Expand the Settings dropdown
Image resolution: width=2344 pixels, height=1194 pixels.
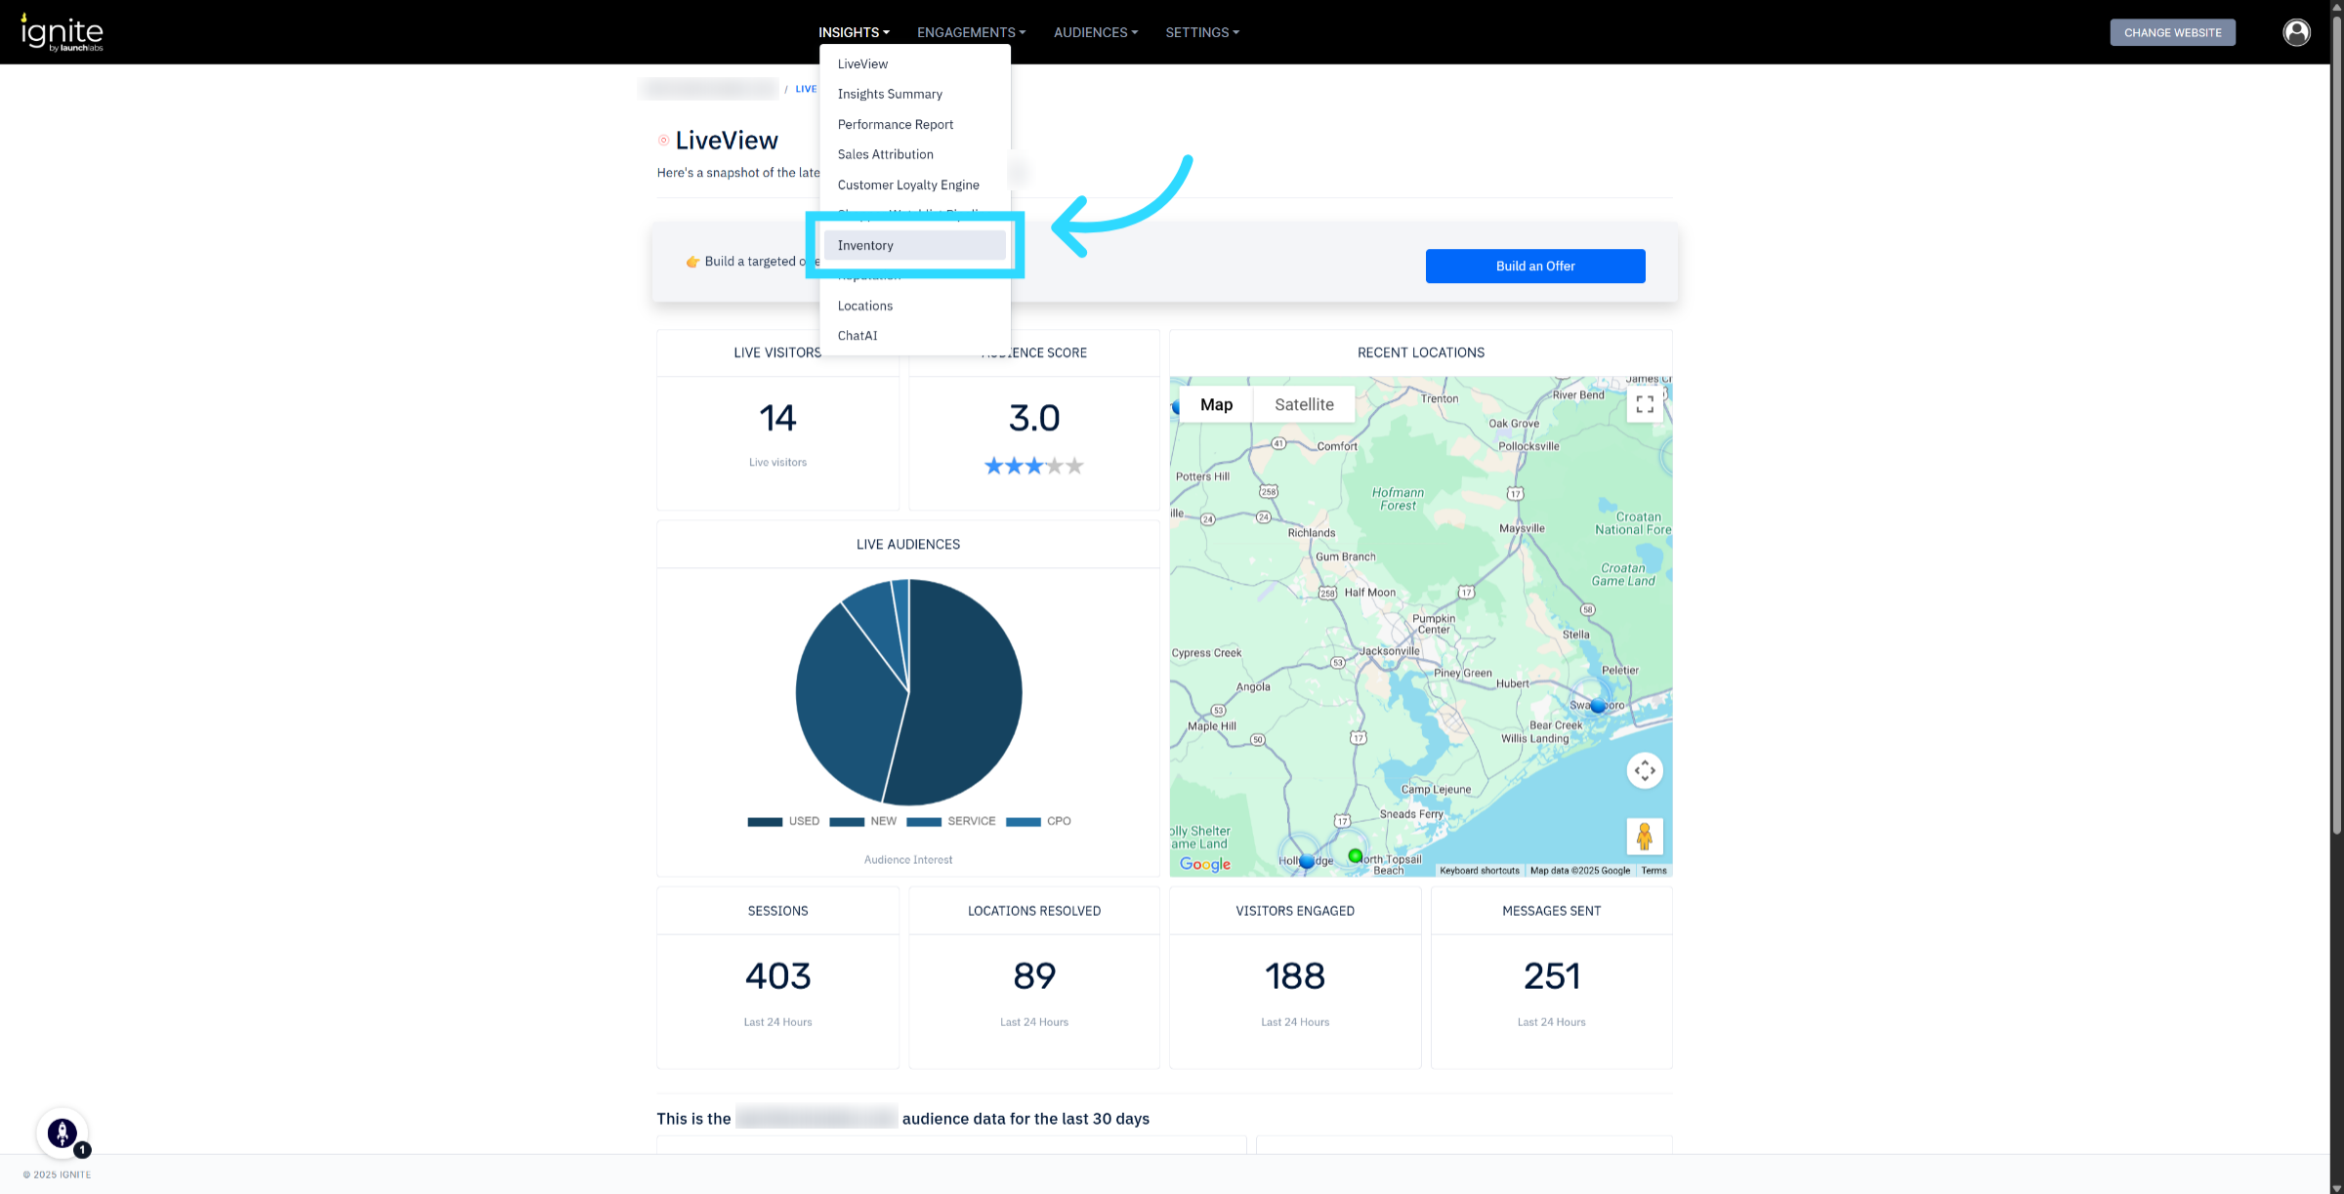coord(1201,32)
